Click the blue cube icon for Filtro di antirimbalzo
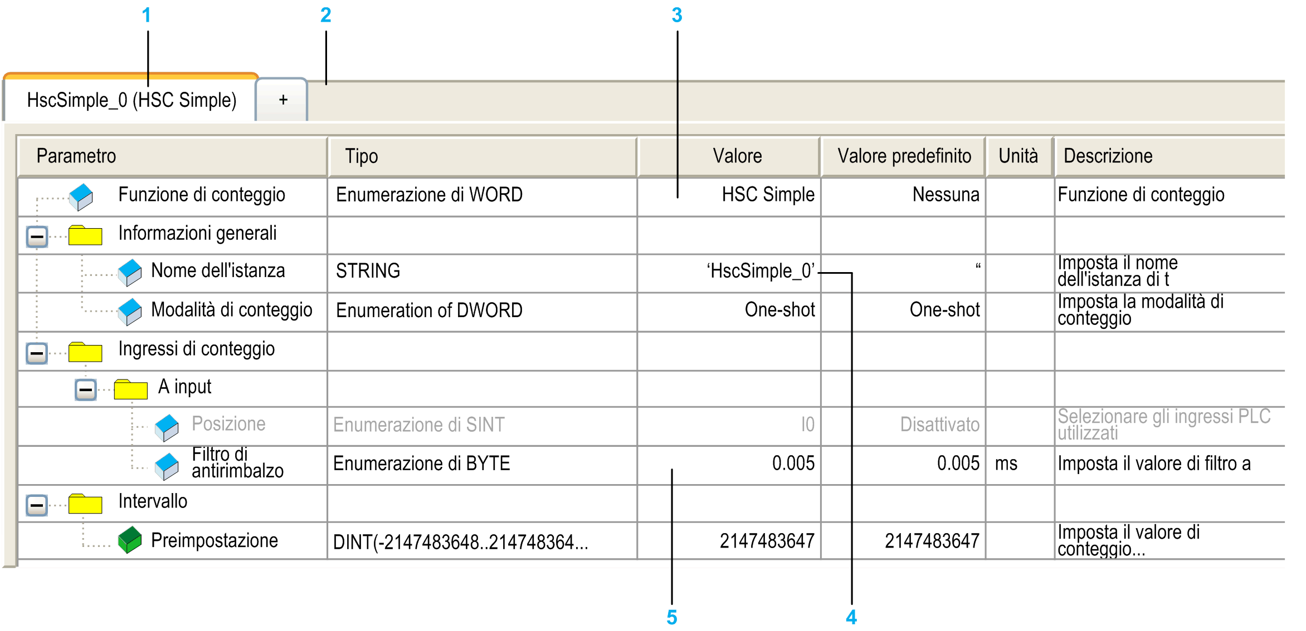This screenshot has height=631, width=1306. (167, 466)
